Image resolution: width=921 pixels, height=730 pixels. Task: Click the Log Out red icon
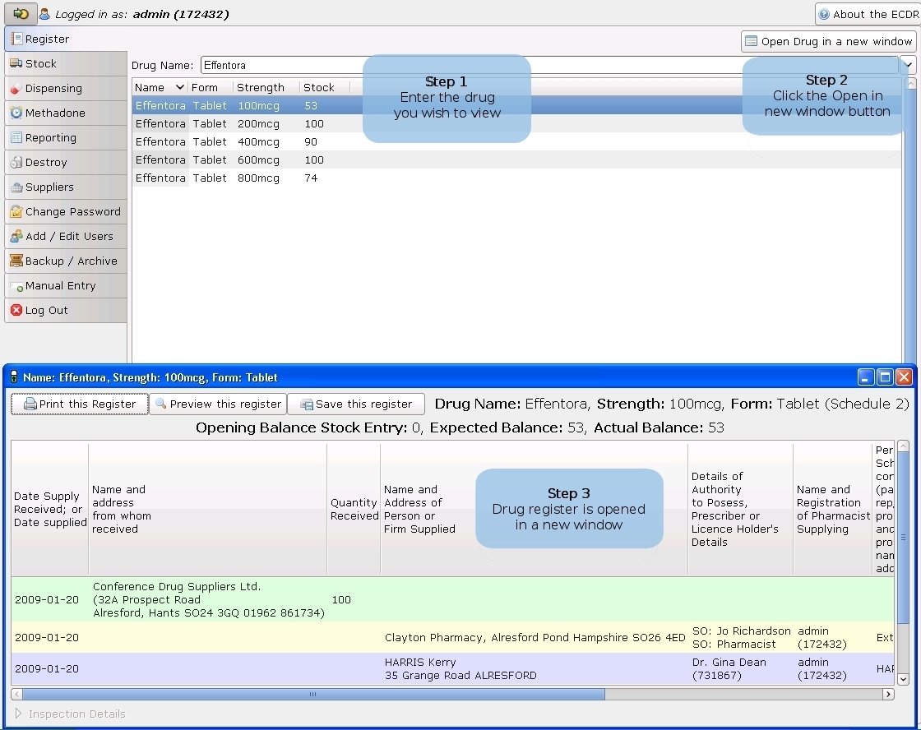[x=16, y=311]
